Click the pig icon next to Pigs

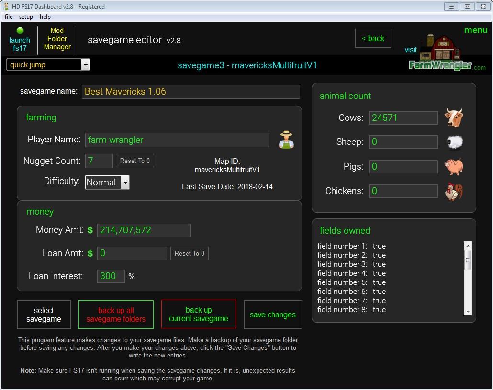point(453,167)
